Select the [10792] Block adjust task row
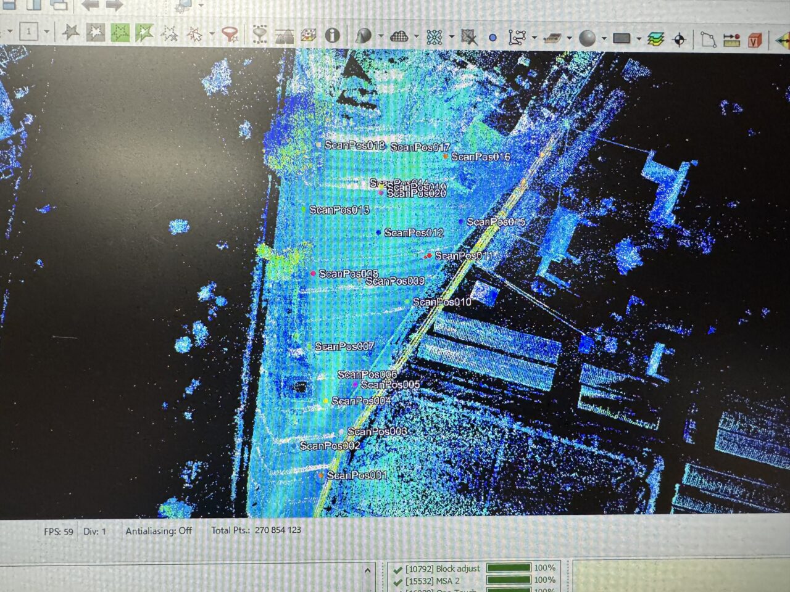The width and height of the screenshot is (790, 592). [x=474, y=568]
